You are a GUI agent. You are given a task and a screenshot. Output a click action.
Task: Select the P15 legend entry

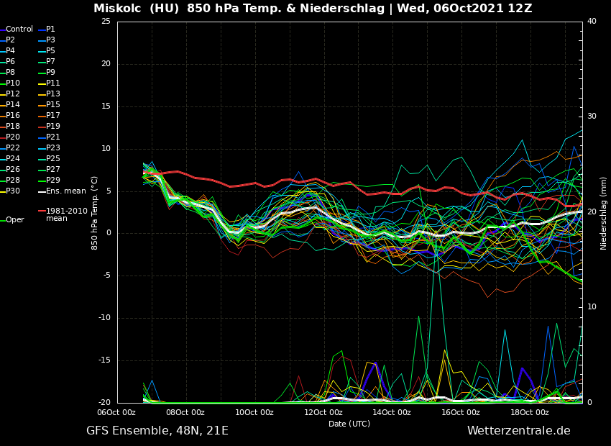point(53,105)
